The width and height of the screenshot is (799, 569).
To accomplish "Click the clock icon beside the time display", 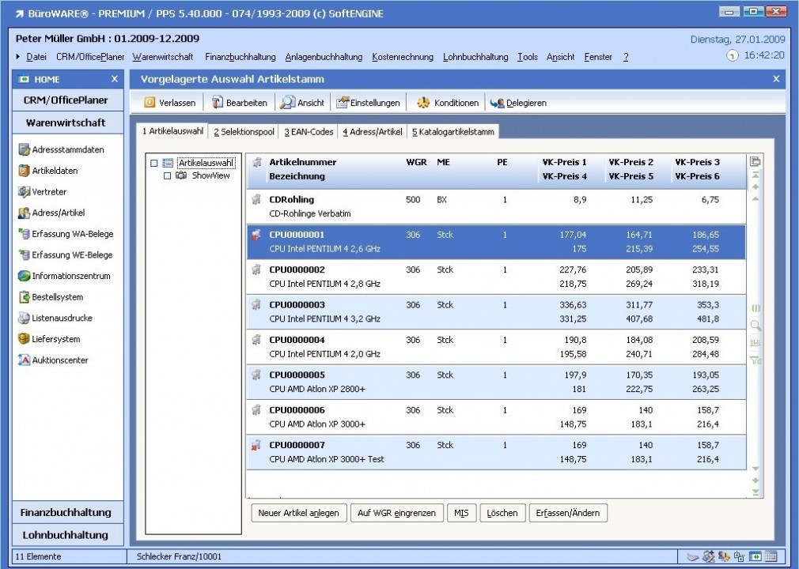I will 733,55.
